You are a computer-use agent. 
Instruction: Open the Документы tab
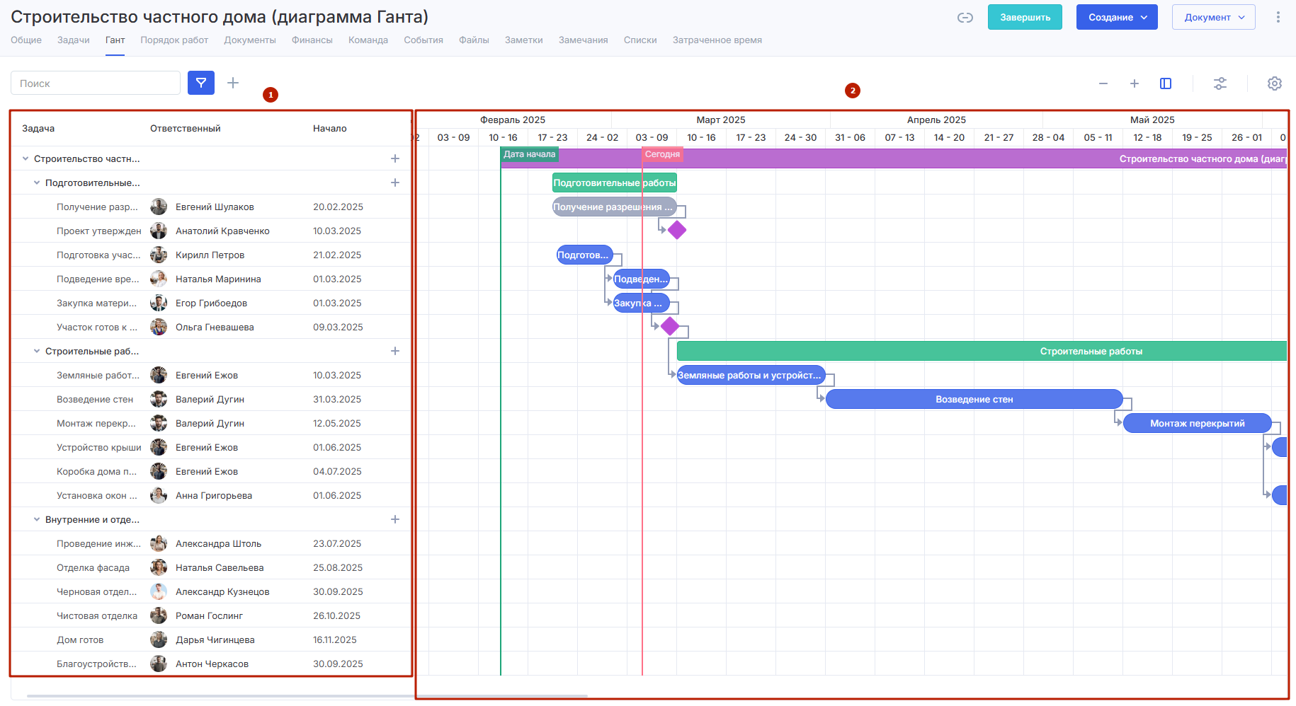click(x=250, y=40)
